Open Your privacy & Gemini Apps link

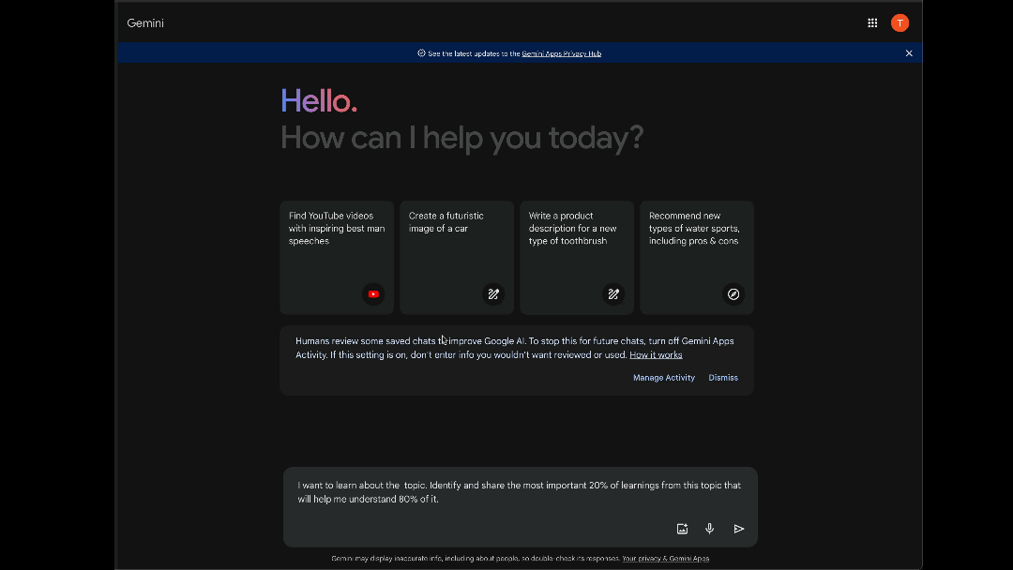pos(665,559)
